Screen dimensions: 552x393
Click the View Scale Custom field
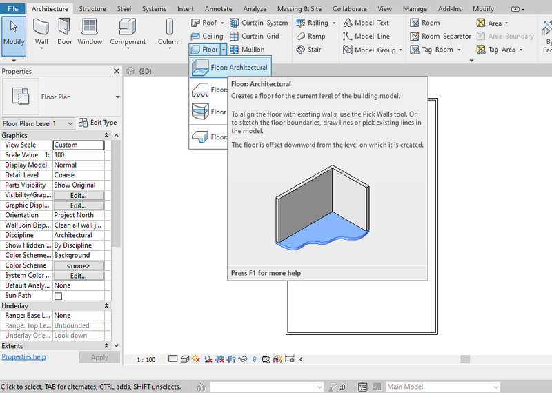tap(79, 145)
